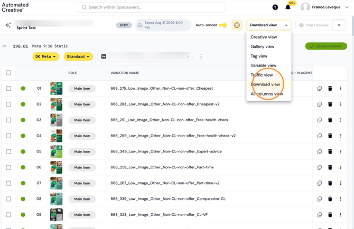Delete row 07 Part-time-v2
The image size is (354, 229).
point(330,183)
